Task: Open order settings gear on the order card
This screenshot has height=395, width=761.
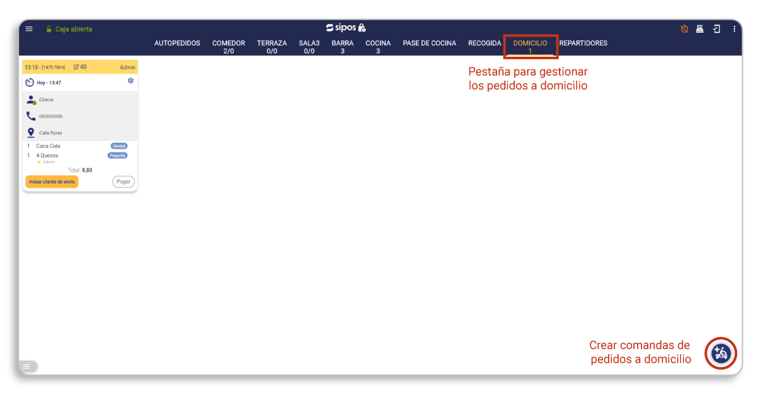Action: [x=130, y=81]
